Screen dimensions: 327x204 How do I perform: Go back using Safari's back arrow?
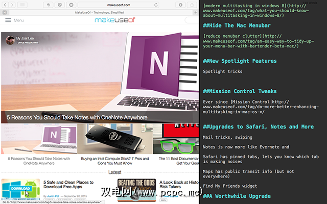6,5
